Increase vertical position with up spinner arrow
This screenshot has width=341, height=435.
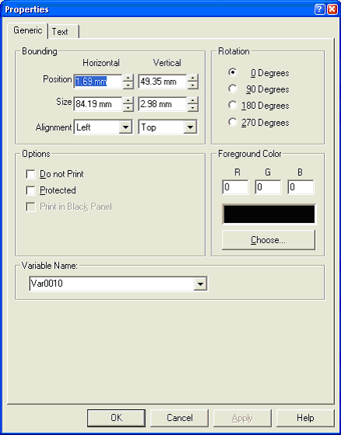click(193, 78)
